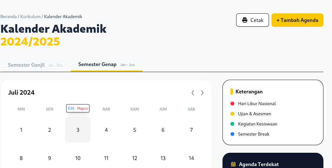This screenshot has width=332, height=168.
Task: Go to next month with right chevron
Action: (x=202, y=92)
